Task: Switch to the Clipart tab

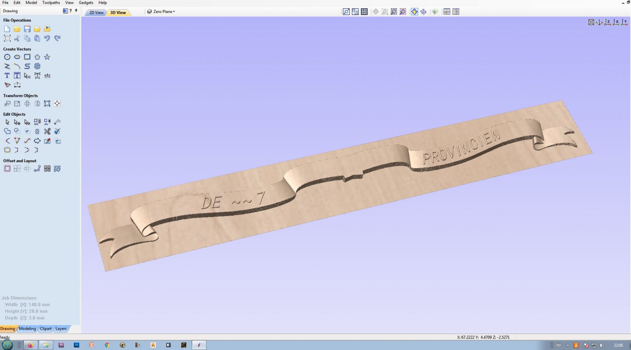Action: pyautogui.click(x=46, y=329)
